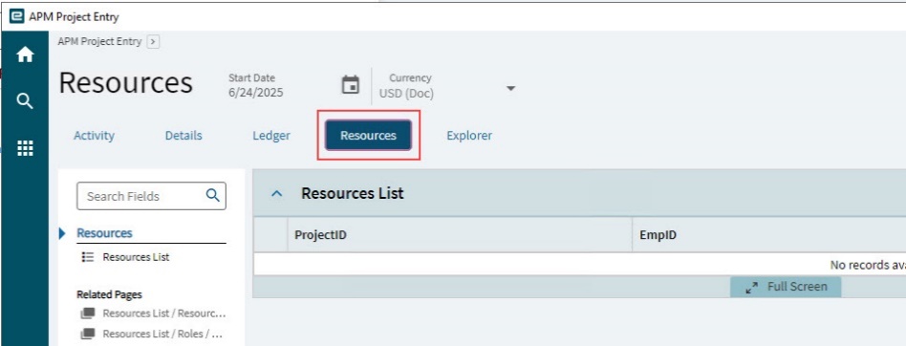Switch to the Activity tab
The image size is (906, 346).
[x=95, y=136]
